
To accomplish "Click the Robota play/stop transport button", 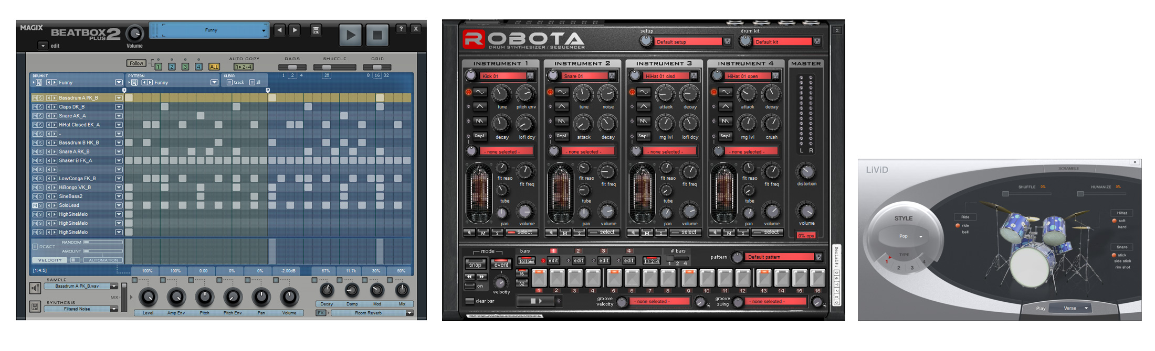I will click(x=536, y=301).
